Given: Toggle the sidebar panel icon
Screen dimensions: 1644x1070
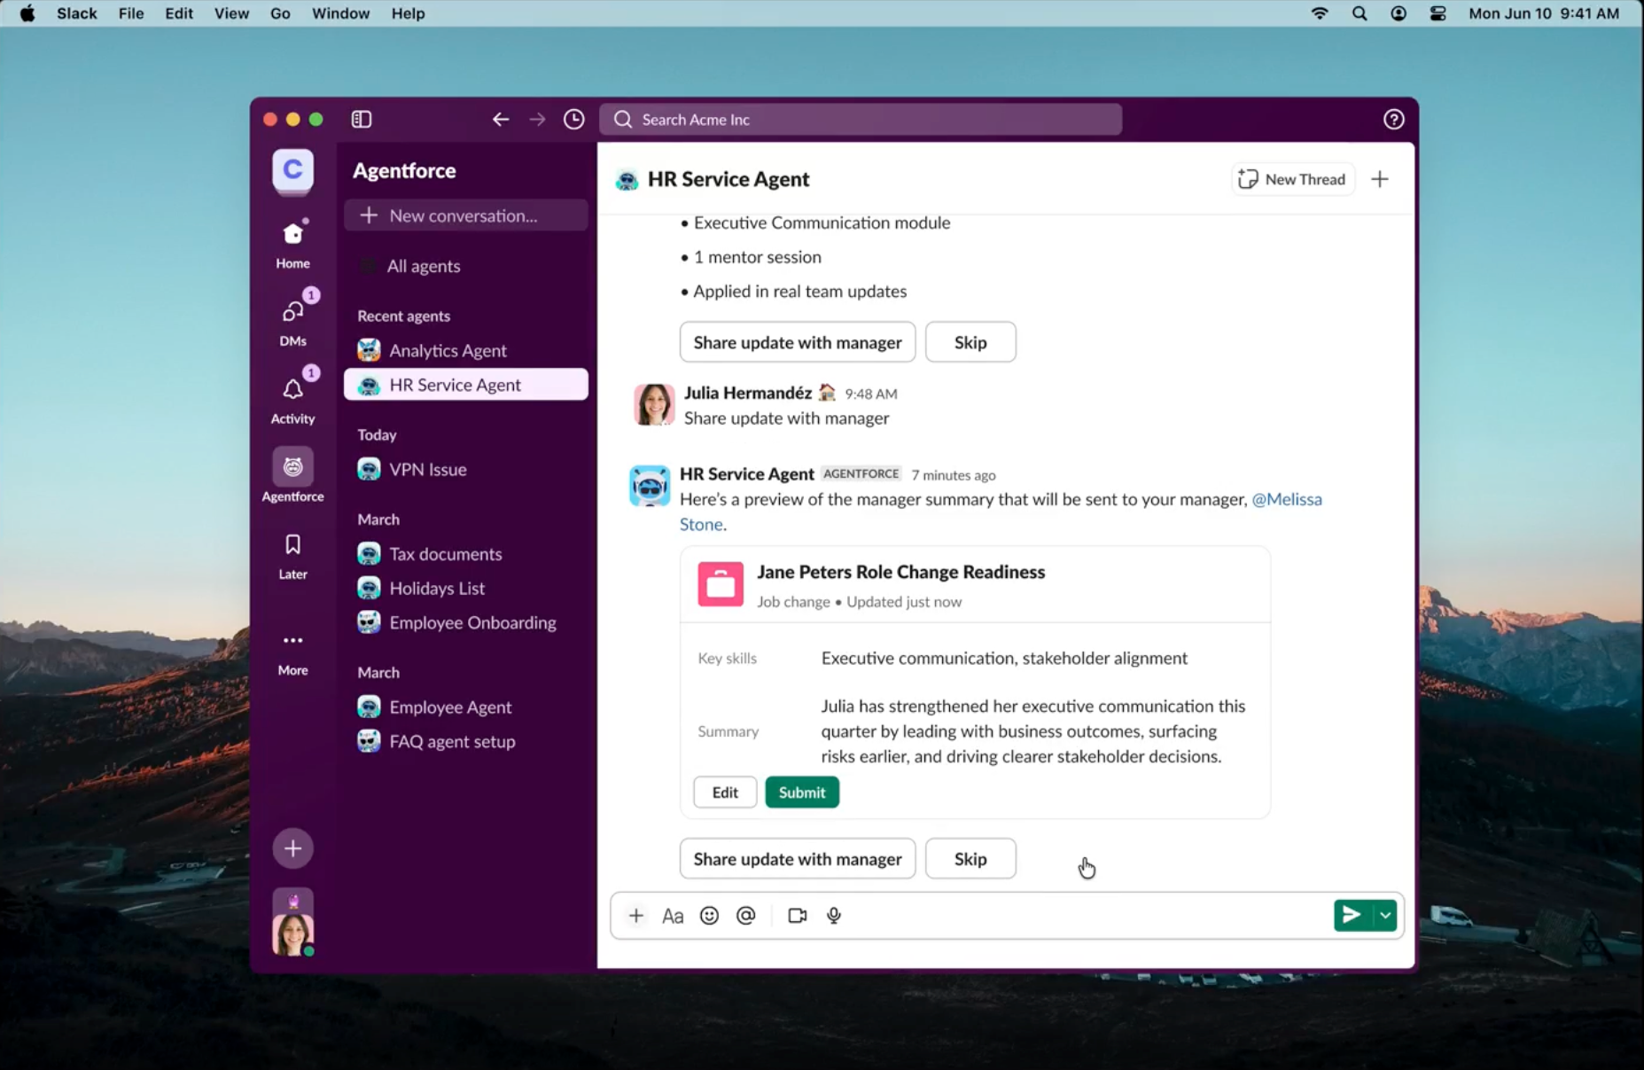Looking at the screenshot, I should click(362, 119).
